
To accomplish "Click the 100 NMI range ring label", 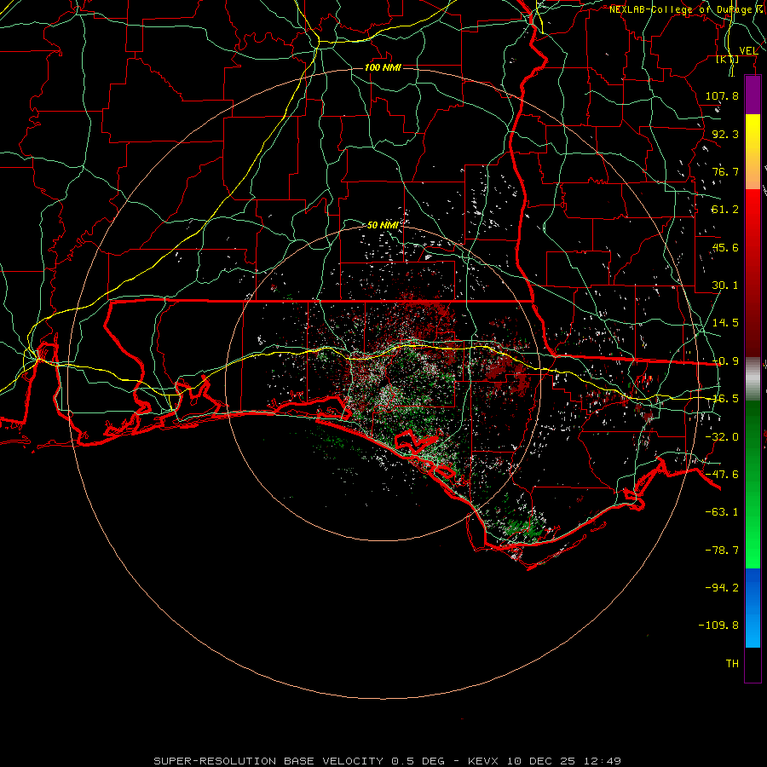I will click(x=383, y=67).
